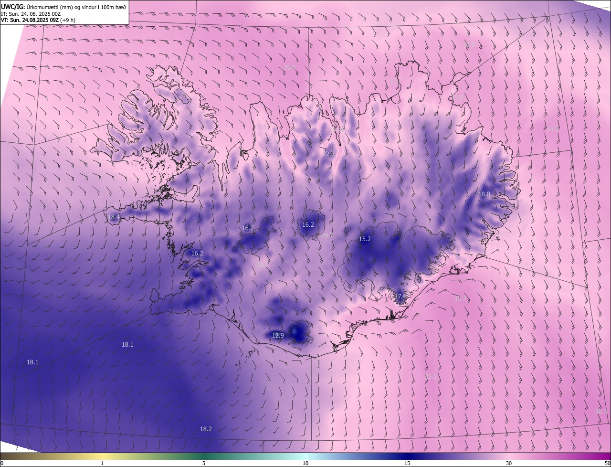Click the 26.7 value label

coord(327,235)
